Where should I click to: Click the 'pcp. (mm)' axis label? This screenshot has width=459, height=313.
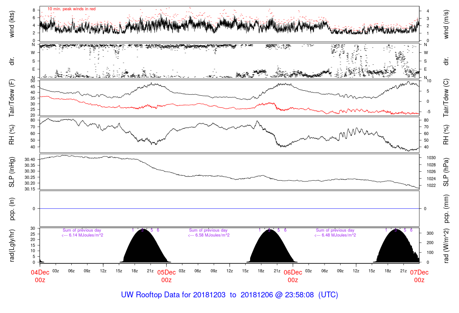pyautogui.click(x=446, y=209)
